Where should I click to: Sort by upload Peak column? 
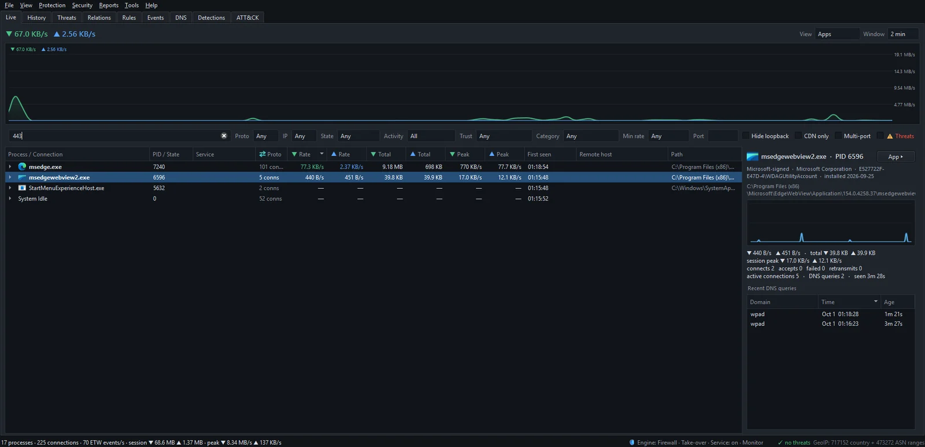tap(505, 154)
